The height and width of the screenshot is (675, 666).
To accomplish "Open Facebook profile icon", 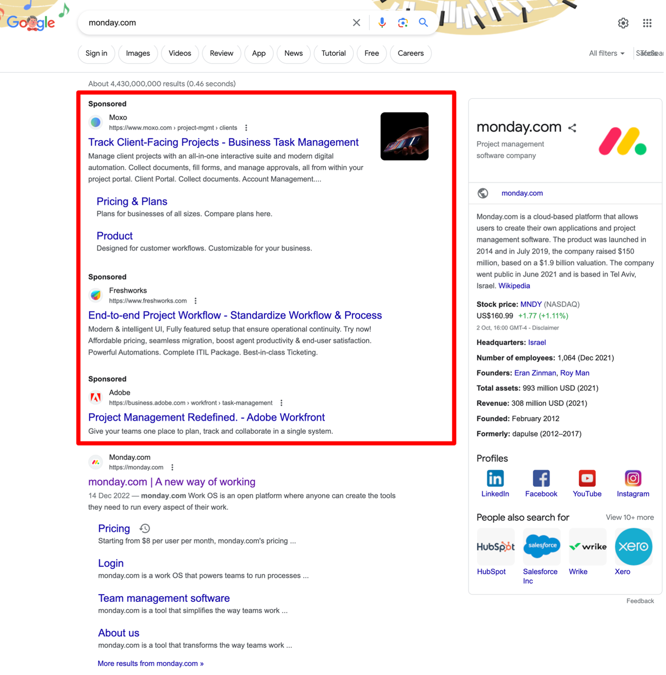I will pos(541,479).
